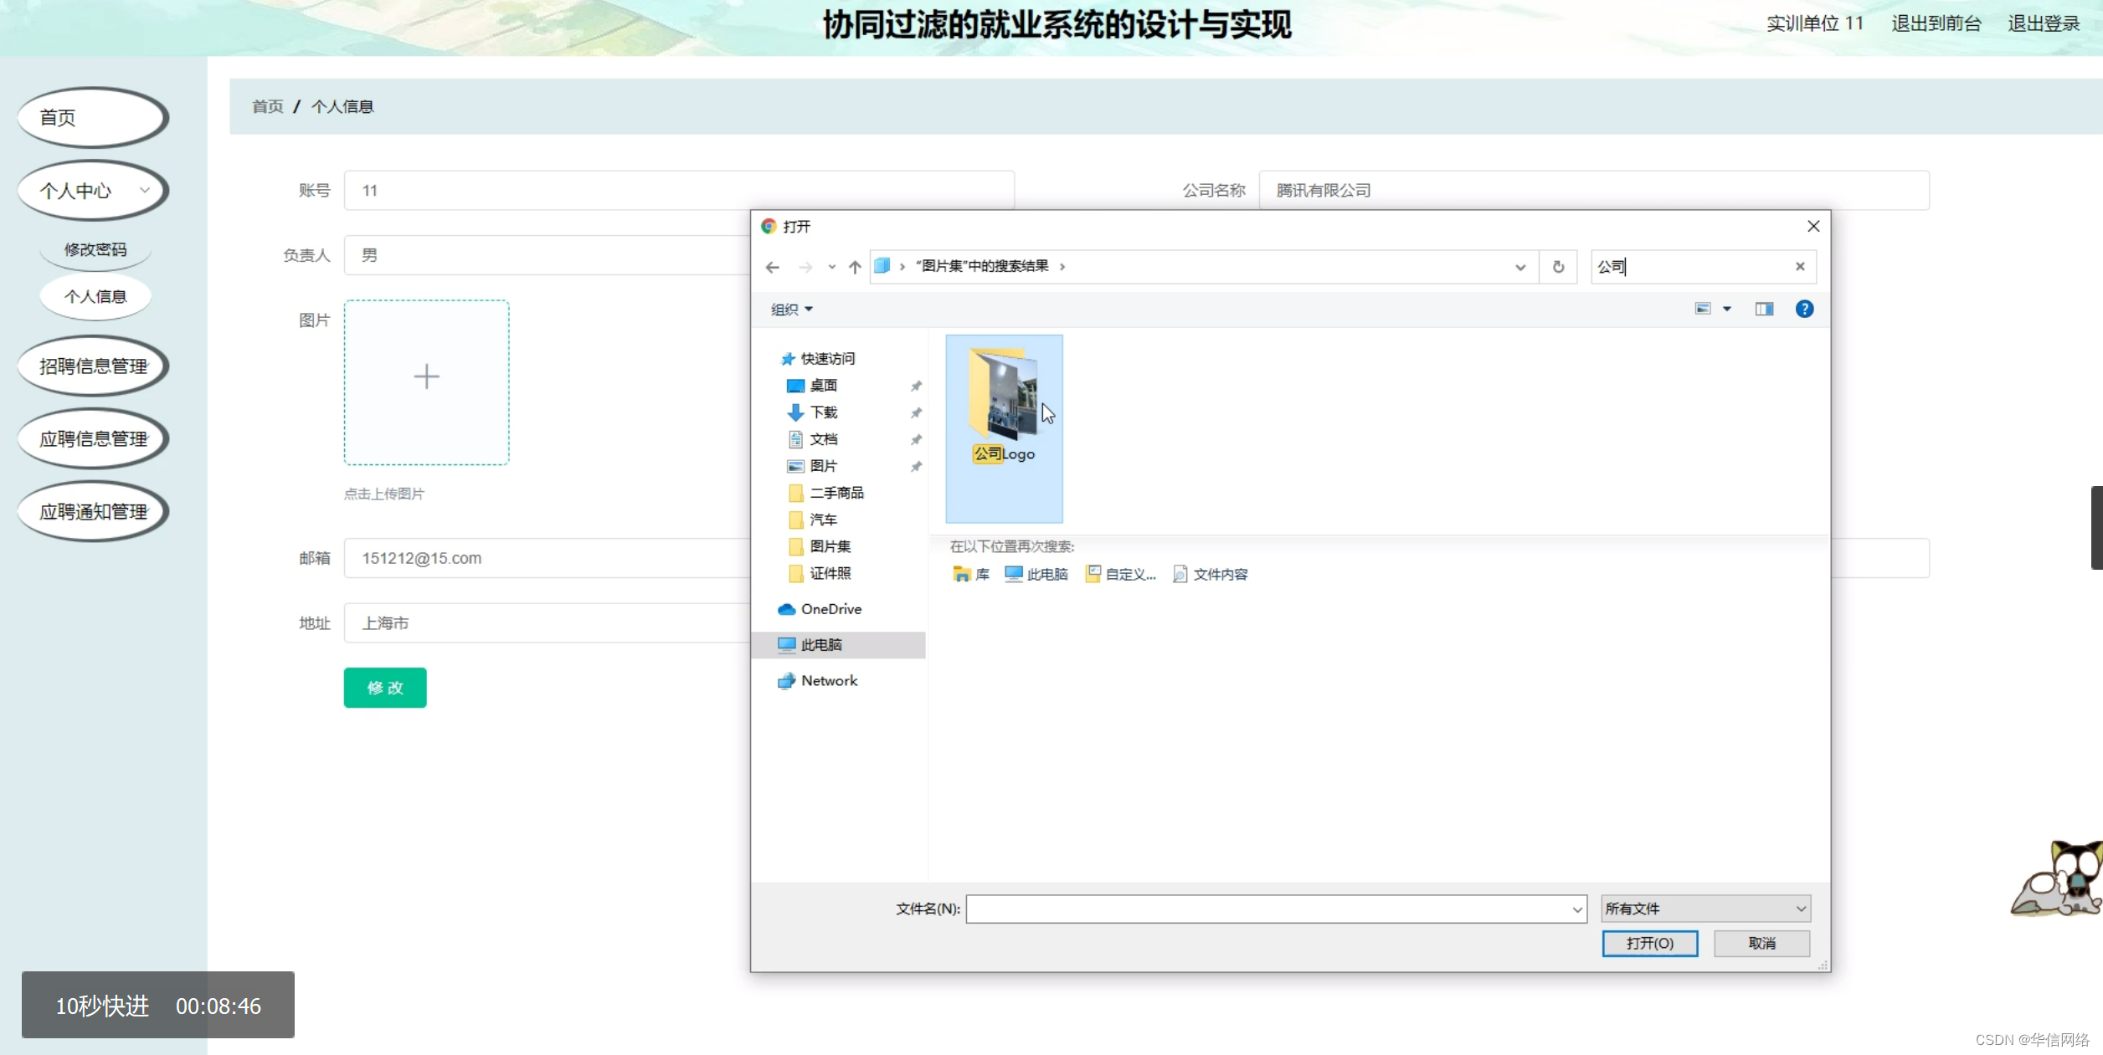Search again in 此电脑 location

tap(1036, 574)
